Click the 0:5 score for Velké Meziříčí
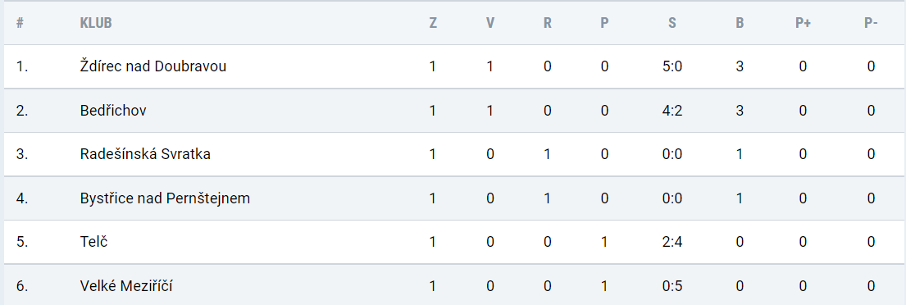The height and width of the screenshot is (305, 906). tap(672, 286)
